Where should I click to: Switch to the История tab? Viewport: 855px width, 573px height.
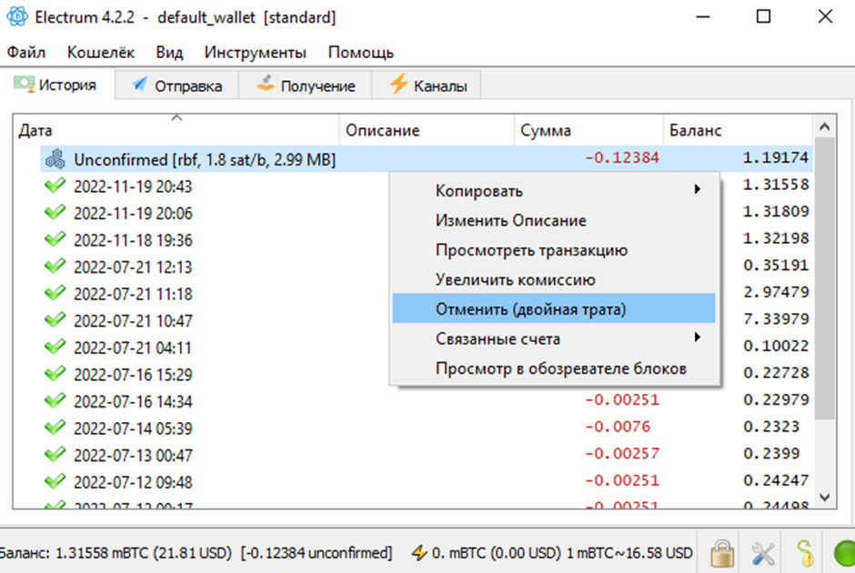(57, 85)
